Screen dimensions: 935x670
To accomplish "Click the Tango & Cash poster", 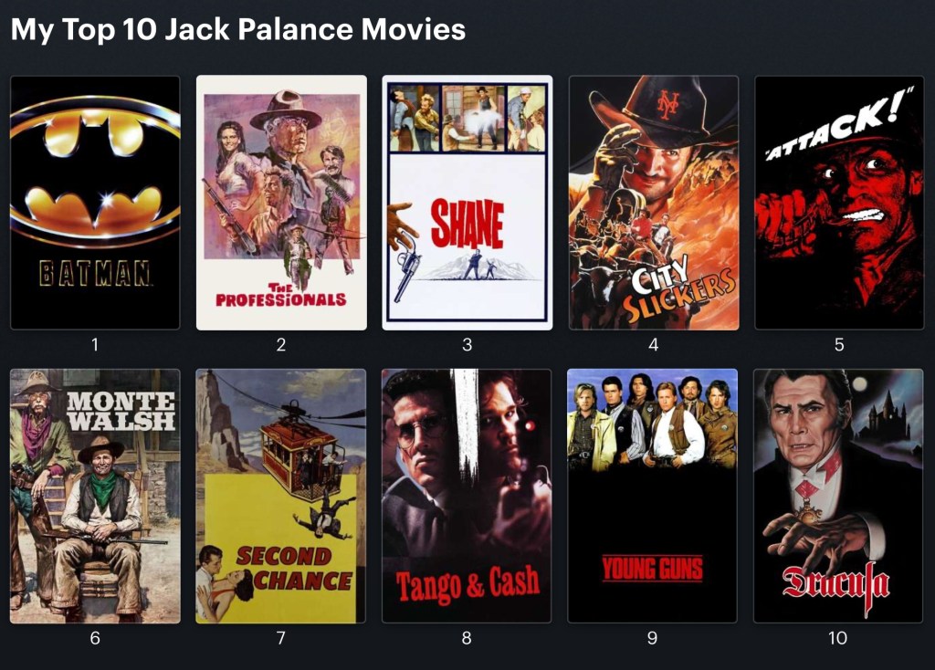I will click(467, 496).
